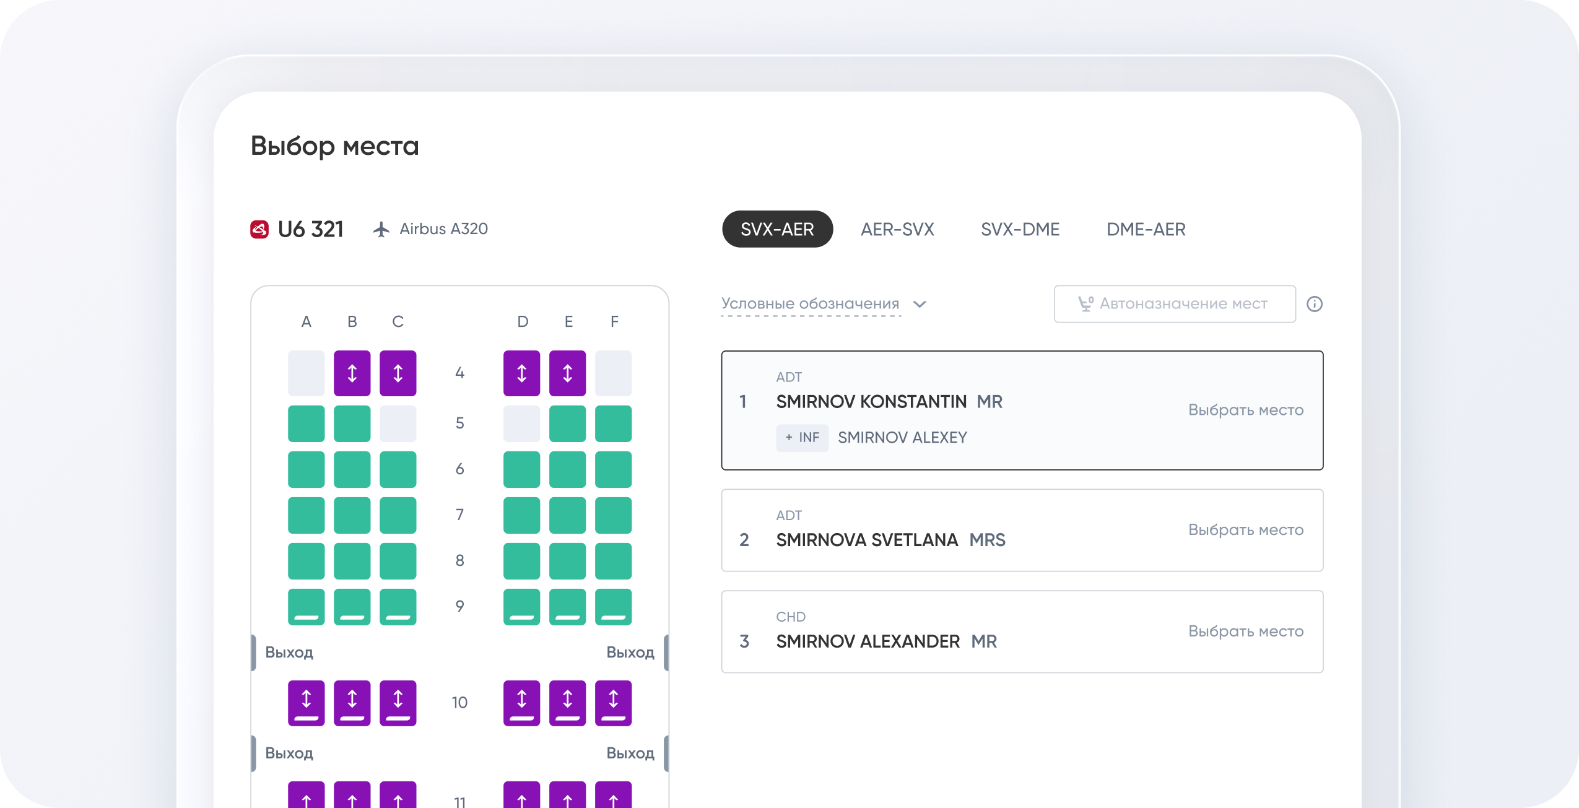Select non-reclining seat 9C
This screenshot has width=1579, height=808.
click(398, 607)
